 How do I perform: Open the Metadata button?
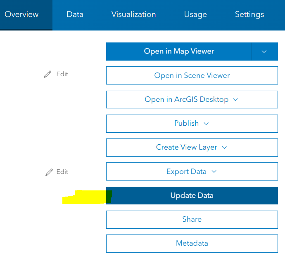[x=192, y=243]
